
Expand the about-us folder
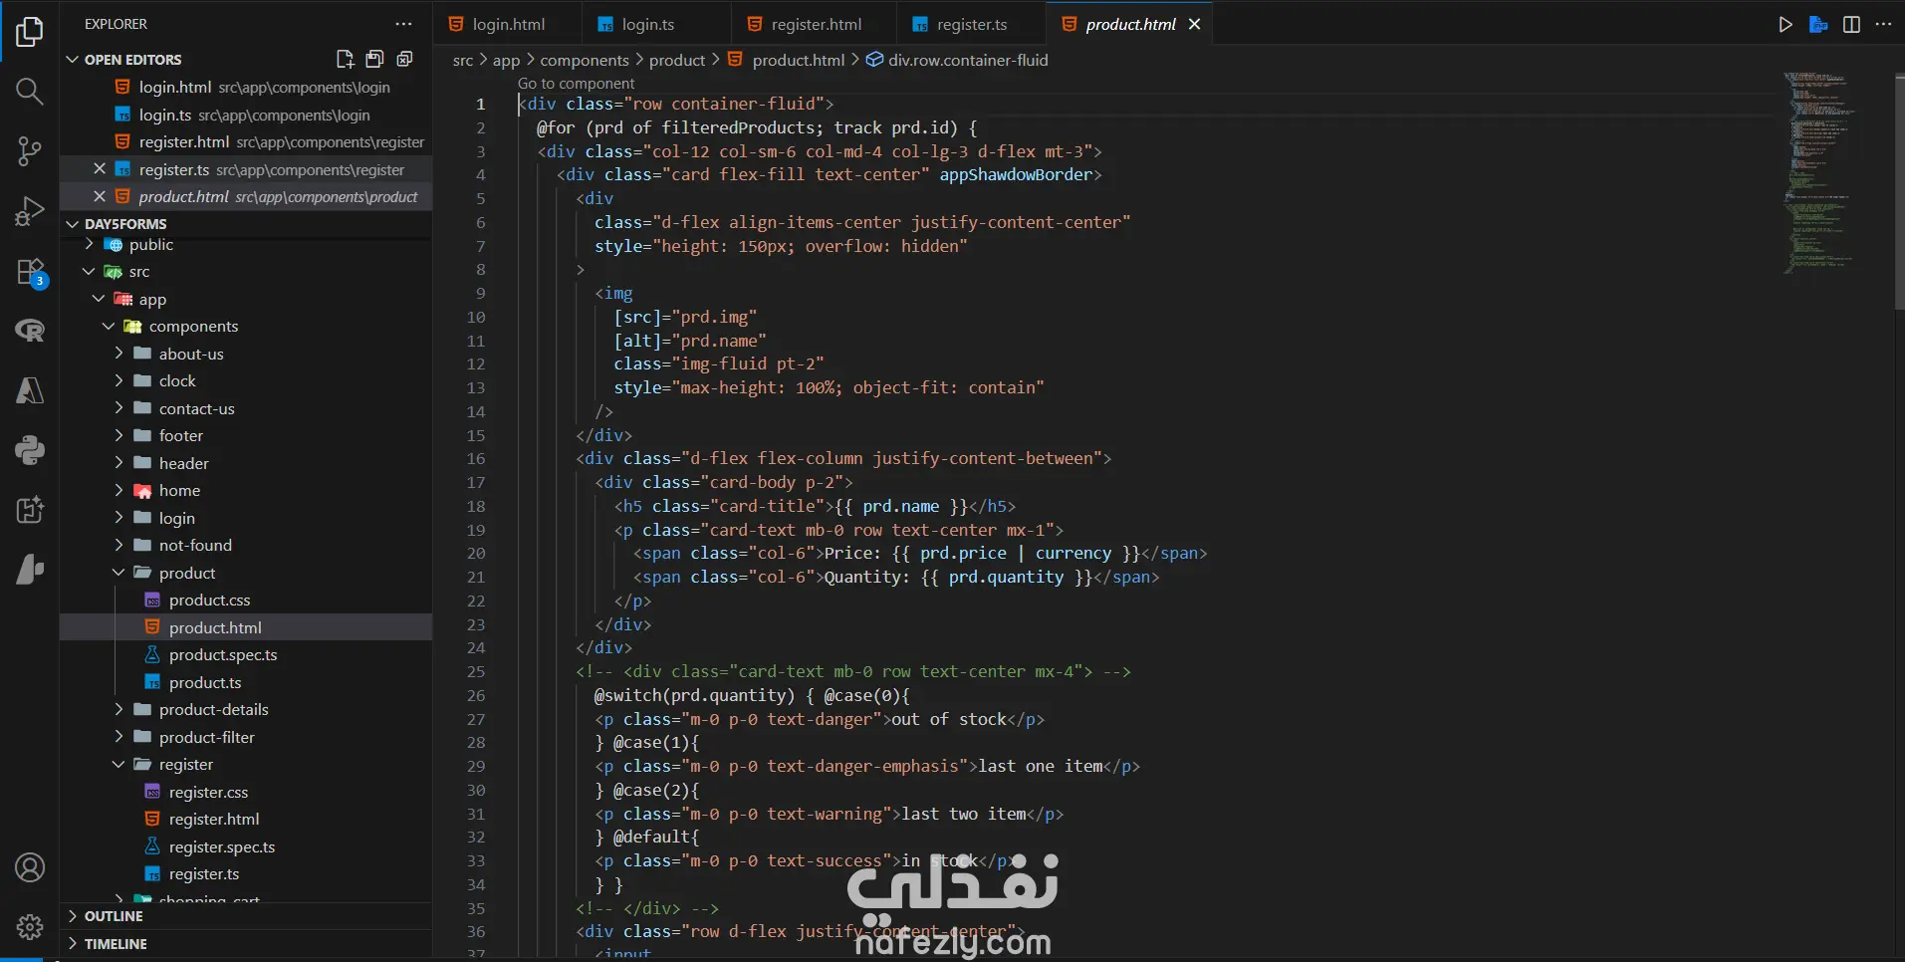click(x=119, y=354)
